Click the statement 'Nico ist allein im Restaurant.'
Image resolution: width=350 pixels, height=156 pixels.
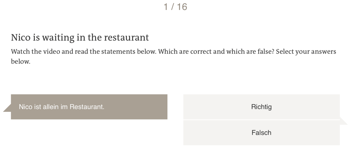pyautogui.click(x=61, y=107)
